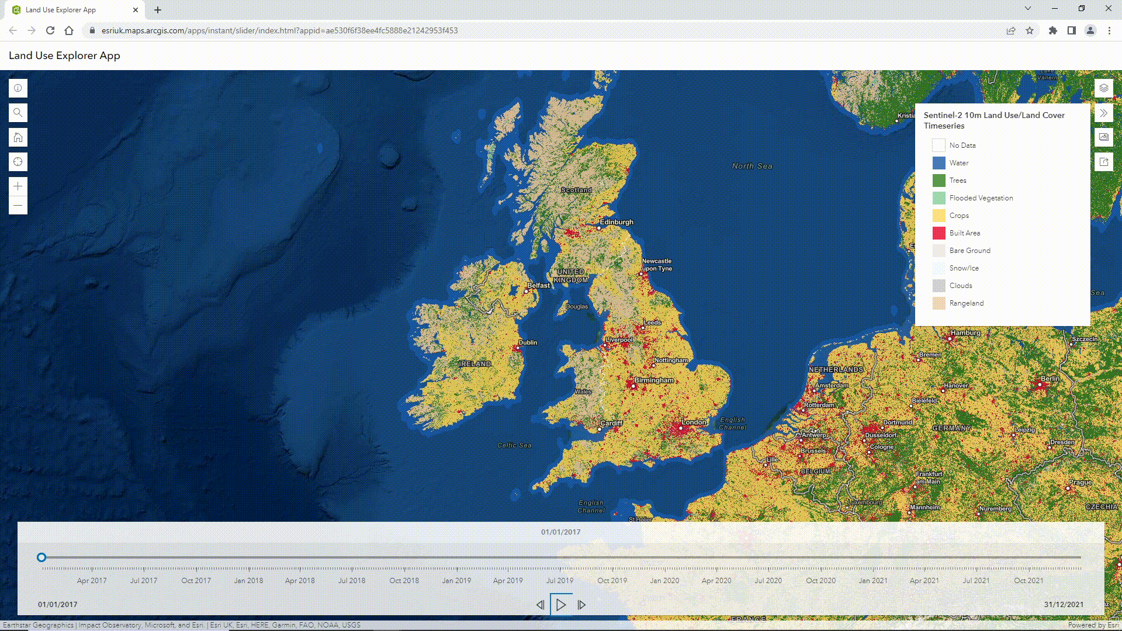Open the tab search dropdown arrow
Image resolution: width=1122 pixels, height=631 pixels.
[x=1028, y=8]
